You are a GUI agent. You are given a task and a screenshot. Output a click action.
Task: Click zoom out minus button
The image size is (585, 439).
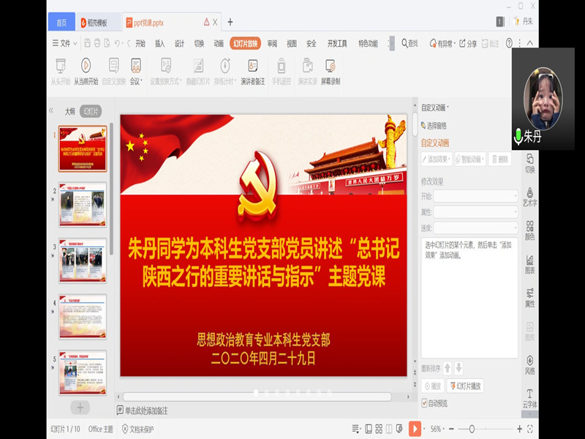point(451,429)
